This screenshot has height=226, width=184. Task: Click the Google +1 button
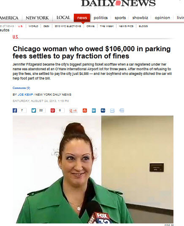73,110
